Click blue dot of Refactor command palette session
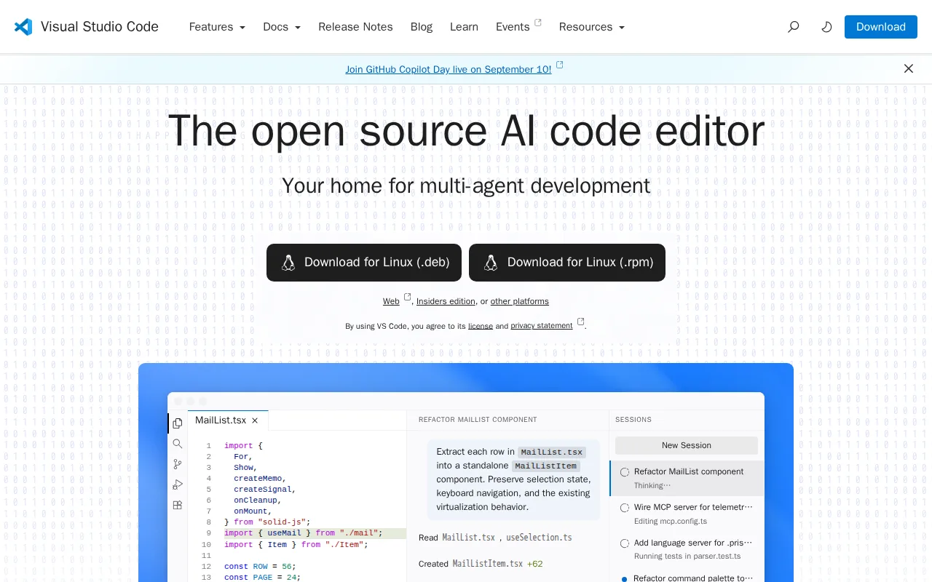 pyautogui.click(x=625, y=579)
